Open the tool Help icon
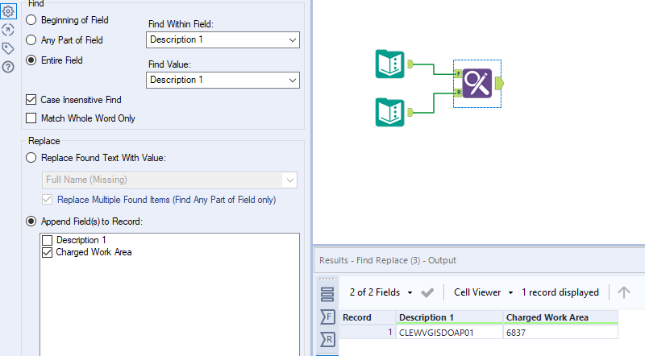 [x=8, y=67]
